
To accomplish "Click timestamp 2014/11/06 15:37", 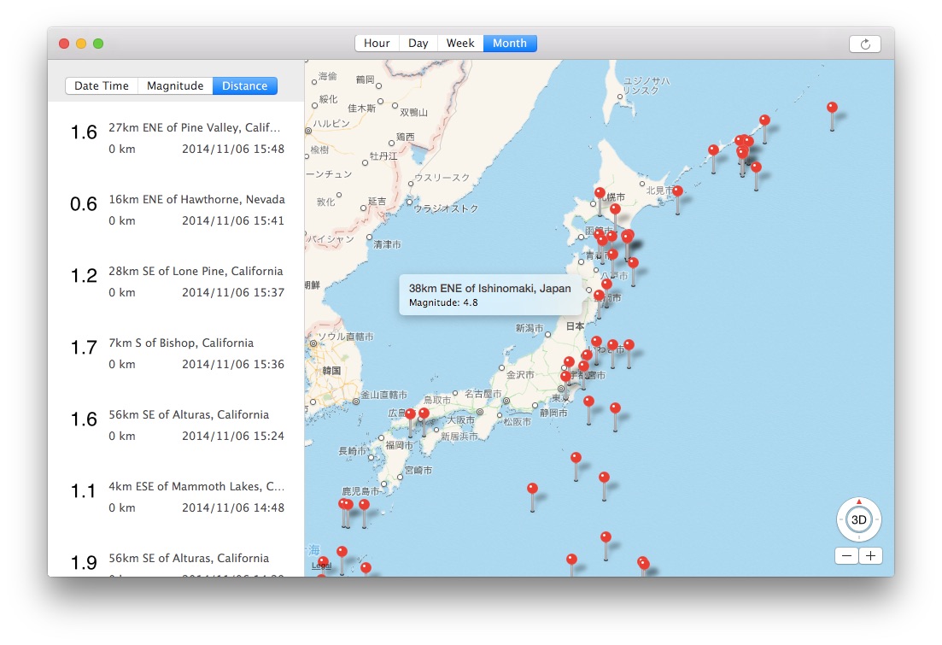I will click(x=233, y=293).
